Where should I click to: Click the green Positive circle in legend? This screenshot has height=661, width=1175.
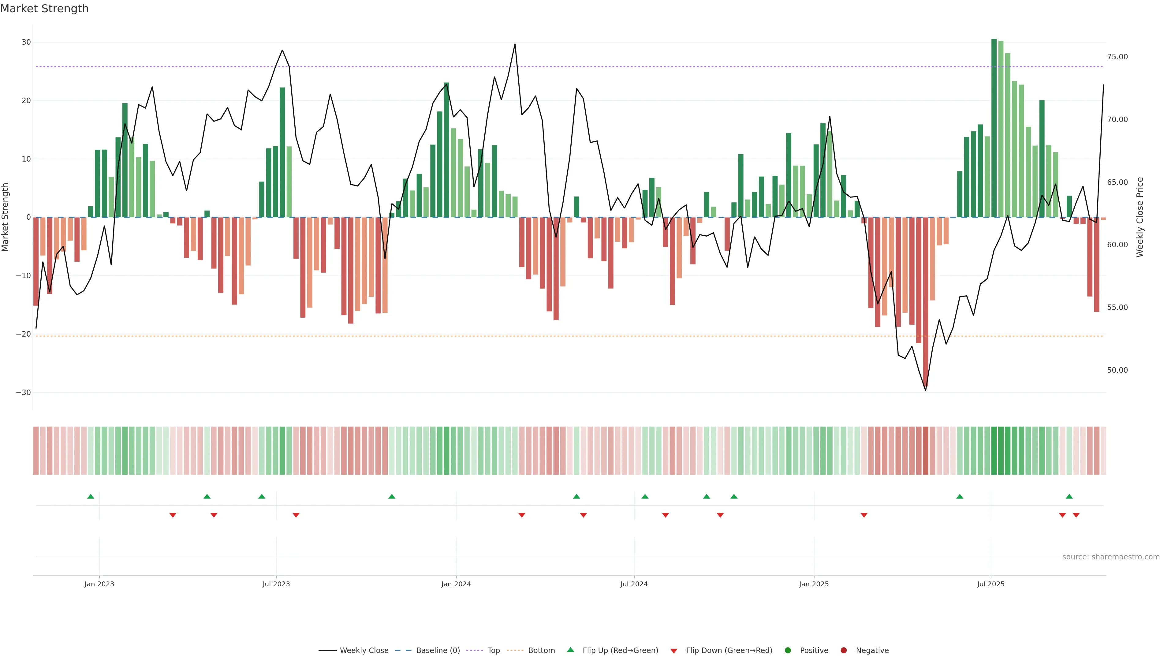pos(788,651)
